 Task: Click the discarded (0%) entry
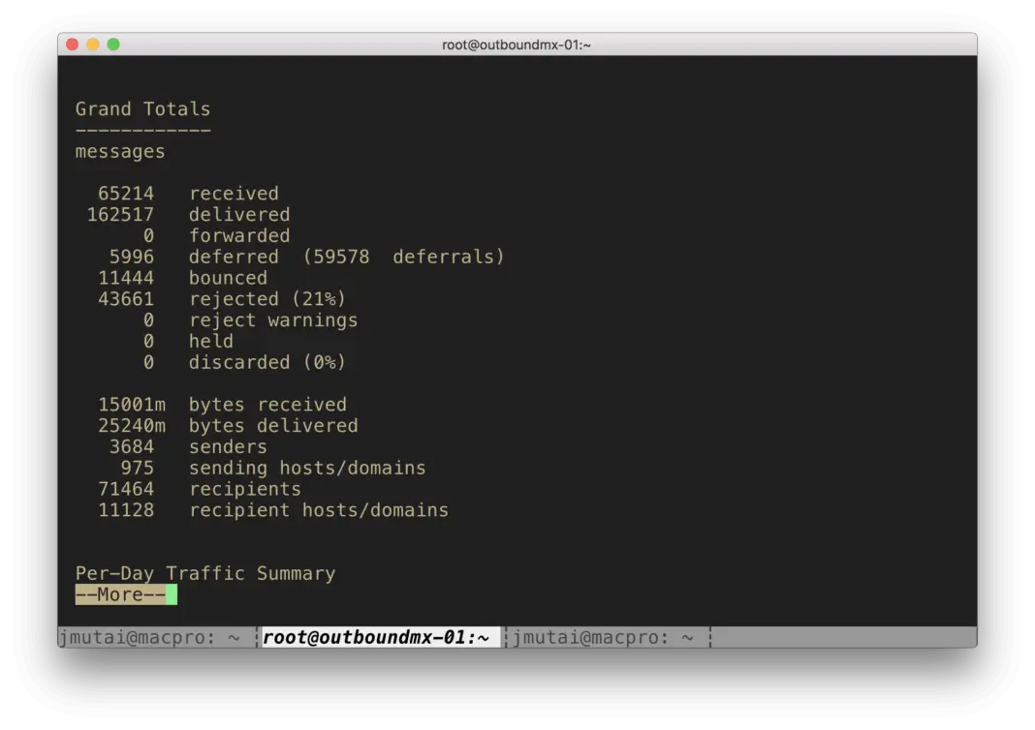267,362
